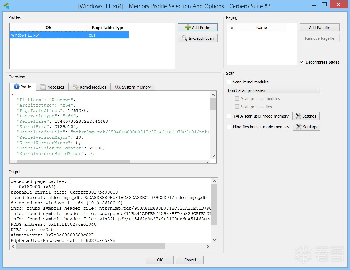Click the "KiWaitNever" output line
Viewport: 350px width, 270px height.
(52, 235)
